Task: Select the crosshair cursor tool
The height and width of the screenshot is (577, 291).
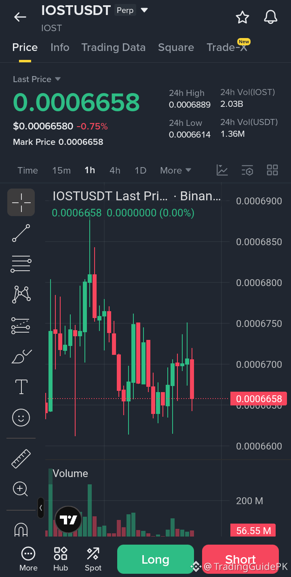Action: pyautogui.click(x=21, y=202)
